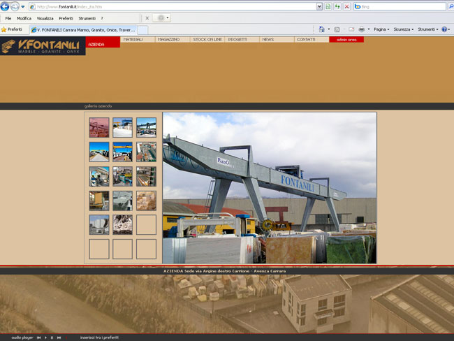Open Preferiti favorites star button
This screenshot has width=454, height=341.
click(12, 29)
